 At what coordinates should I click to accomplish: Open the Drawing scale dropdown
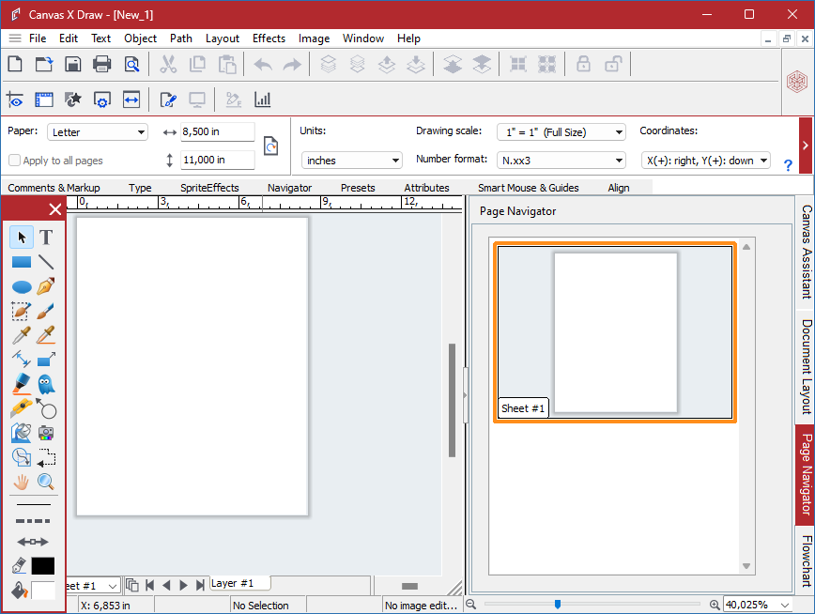[561, 132]
